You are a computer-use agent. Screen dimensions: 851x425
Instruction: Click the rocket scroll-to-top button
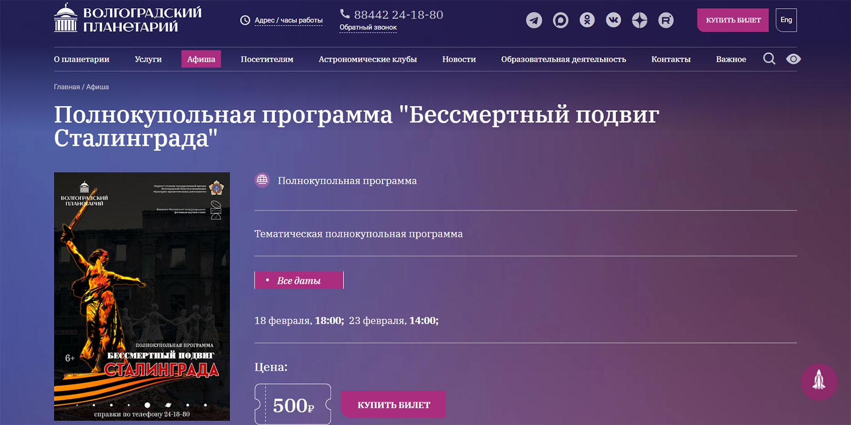(x=819, y=381)
